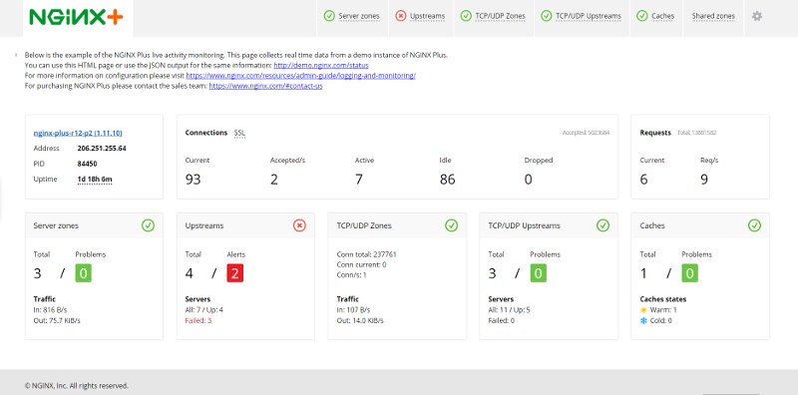Open the demo.nginx.com/status link
The image size is (798, 395).
point(321,66)
